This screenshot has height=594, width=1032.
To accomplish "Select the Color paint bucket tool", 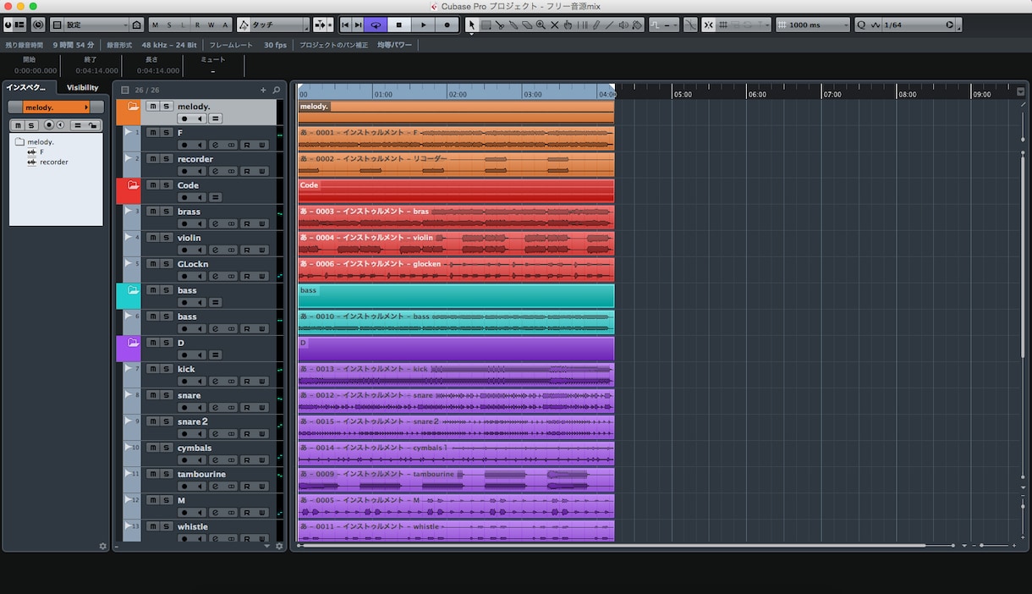I will [637, 25].
